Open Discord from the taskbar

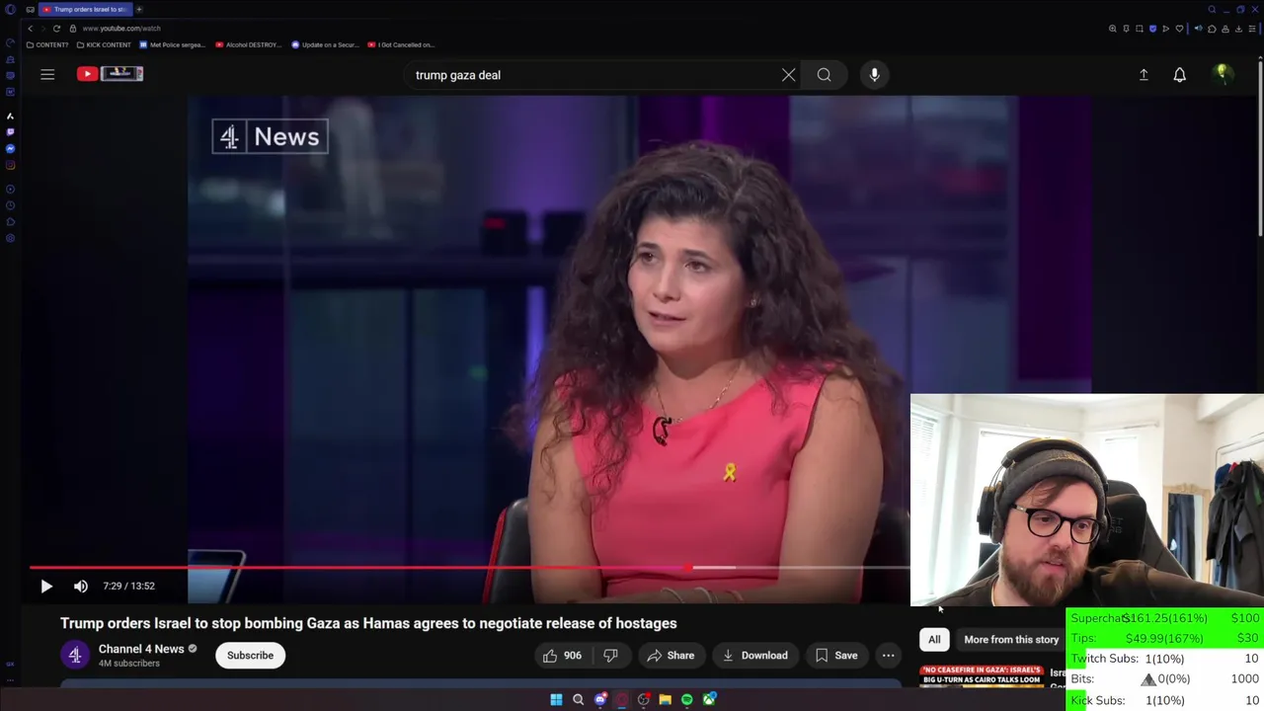tap(600, 699)
